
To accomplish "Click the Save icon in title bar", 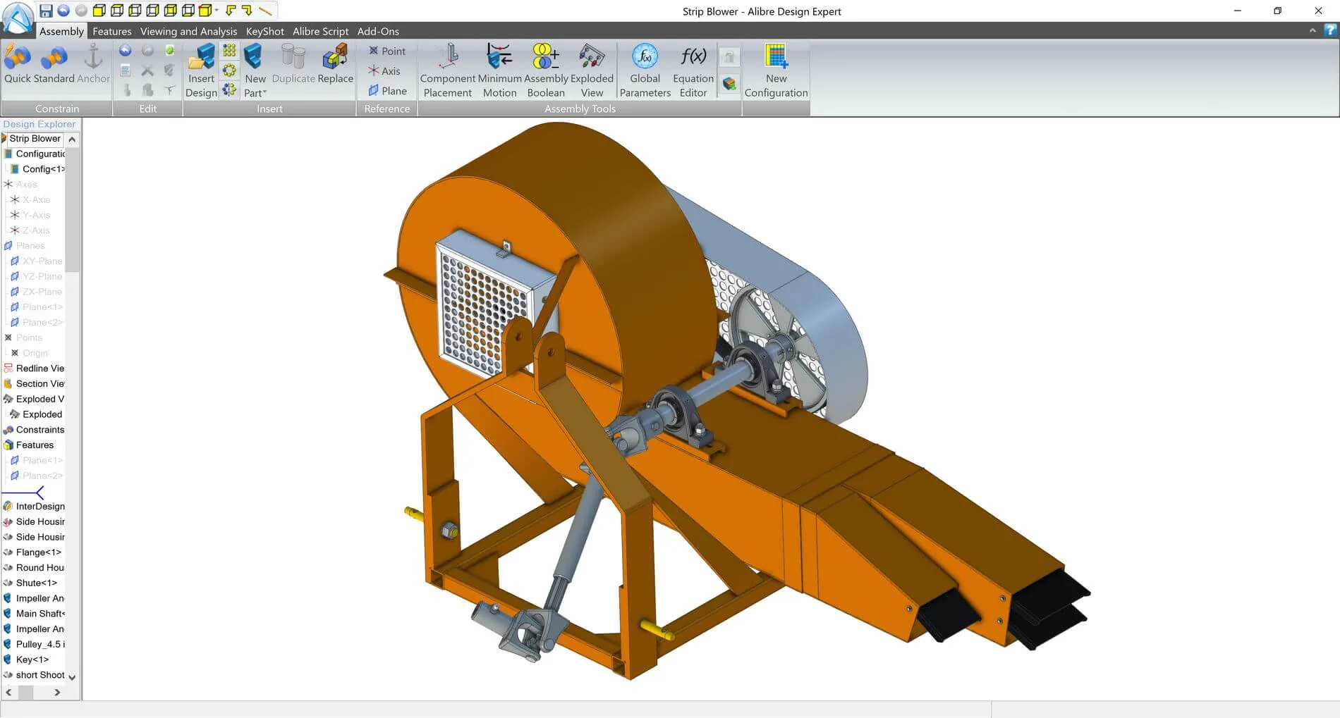I will tap(46, 11).
